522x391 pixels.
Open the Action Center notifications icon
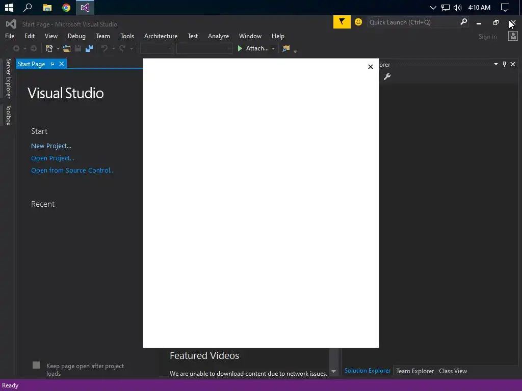[505, 7]
